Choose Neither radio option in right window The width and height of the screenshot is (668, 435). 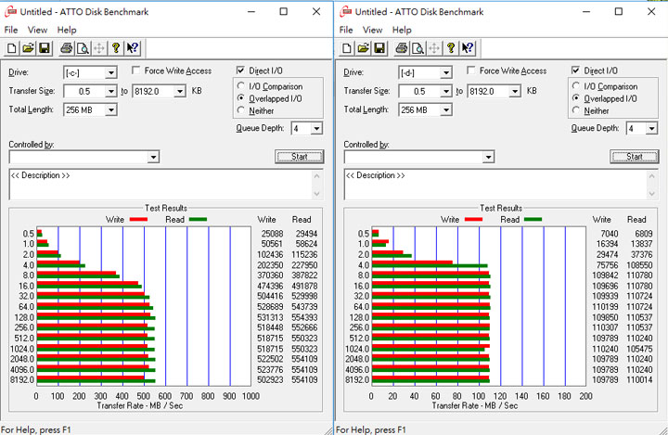(578, 110)
